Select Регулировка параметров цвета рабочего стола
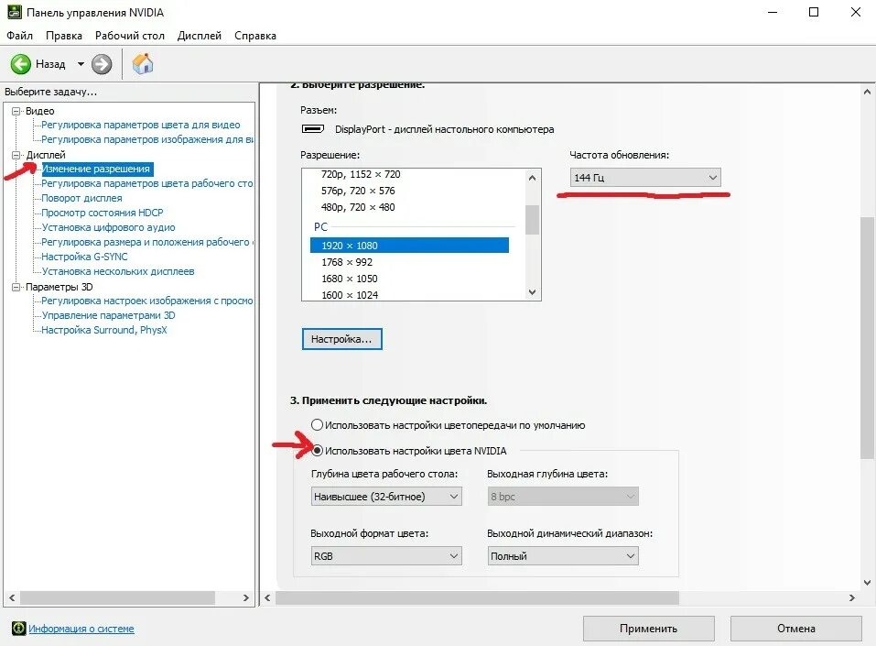Screen dimensions: 876x646 point(147,183)
